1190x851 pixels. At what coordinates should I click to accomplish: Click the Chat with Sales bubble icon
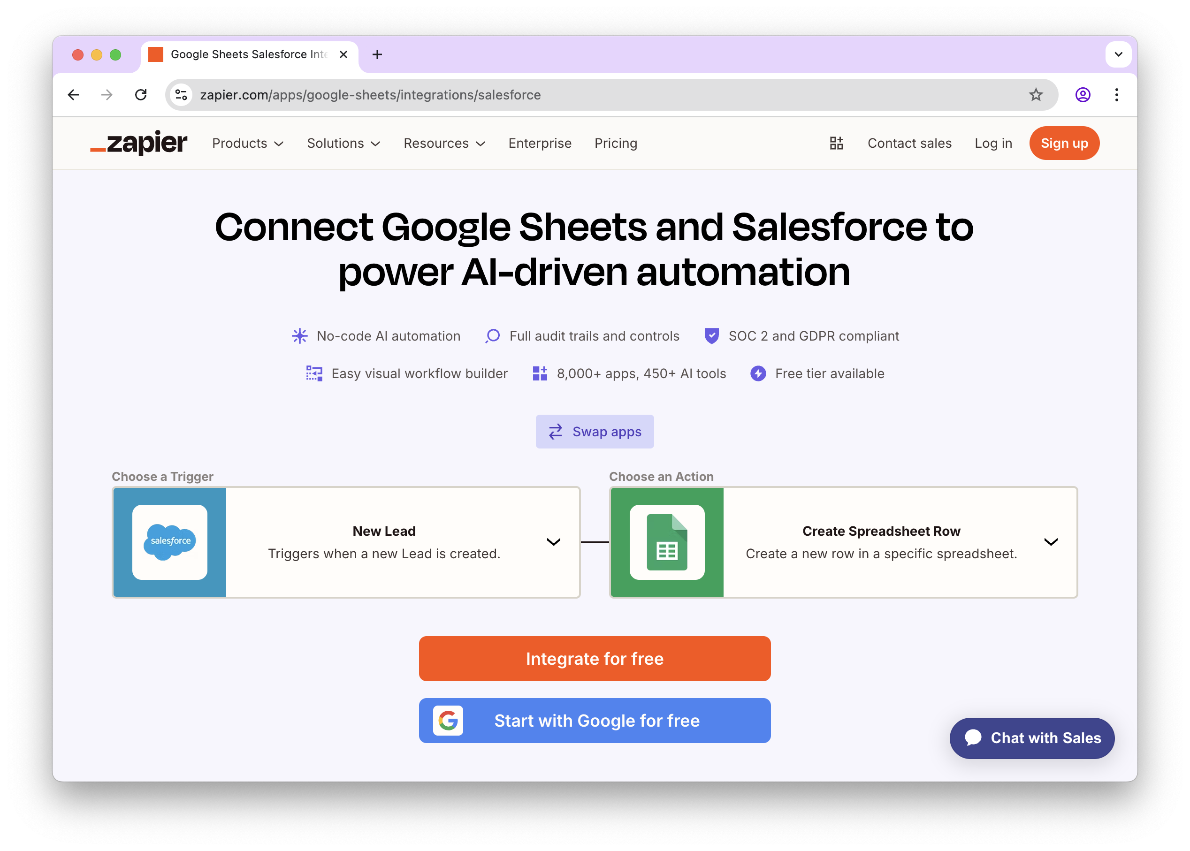[x=974, y=738]
